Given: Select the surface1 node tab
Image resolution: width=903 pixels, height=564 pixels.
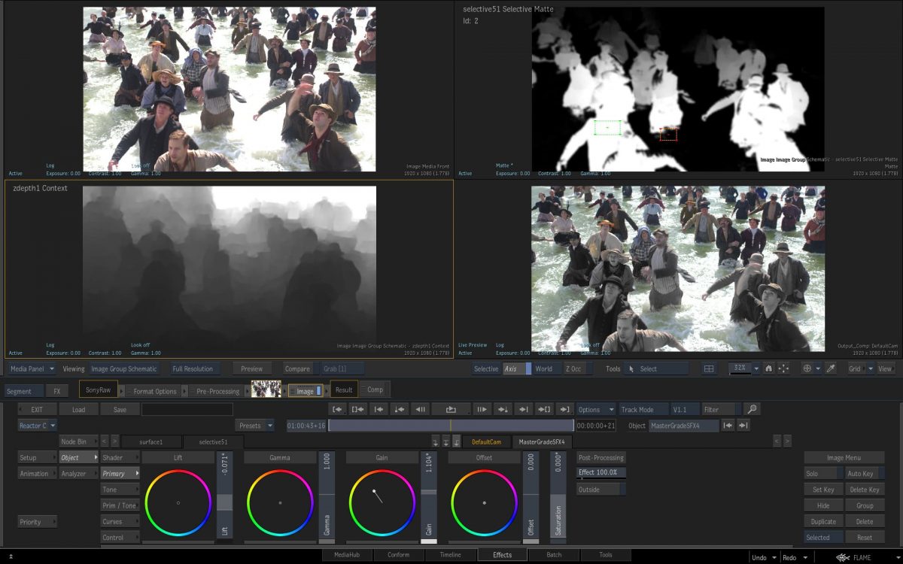Looking at the screenshot, I should (151, 441).
